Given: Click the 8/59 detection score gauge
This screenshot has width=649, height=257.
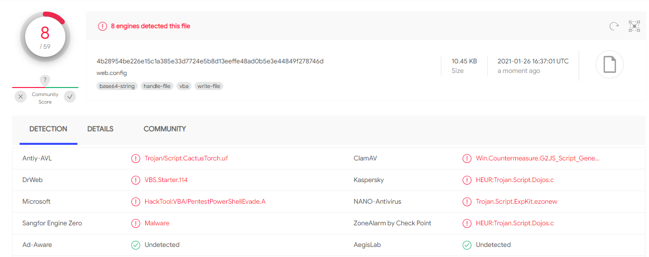Looking at the screenshot, I should 45,37.
